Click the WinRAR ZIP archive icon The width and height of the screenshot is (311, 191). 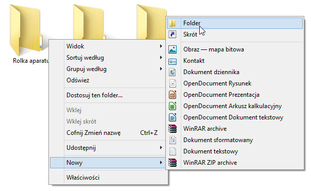point(172,163)
